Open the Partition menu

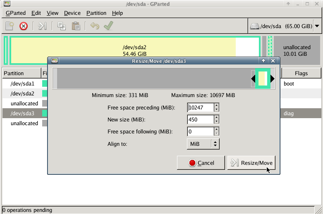[x=96, y=13]
